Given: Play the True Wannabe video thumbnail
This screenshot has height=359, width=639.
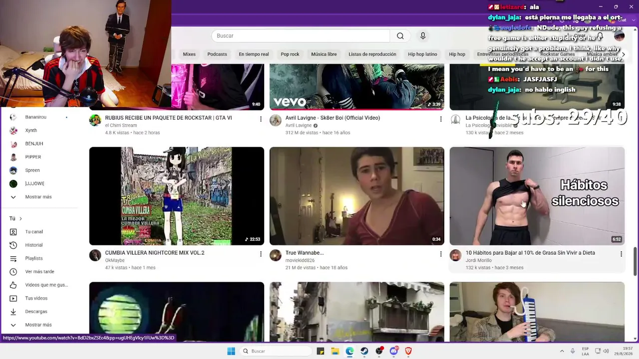Looking at the screenshot, I should click(x=357, y=196).
